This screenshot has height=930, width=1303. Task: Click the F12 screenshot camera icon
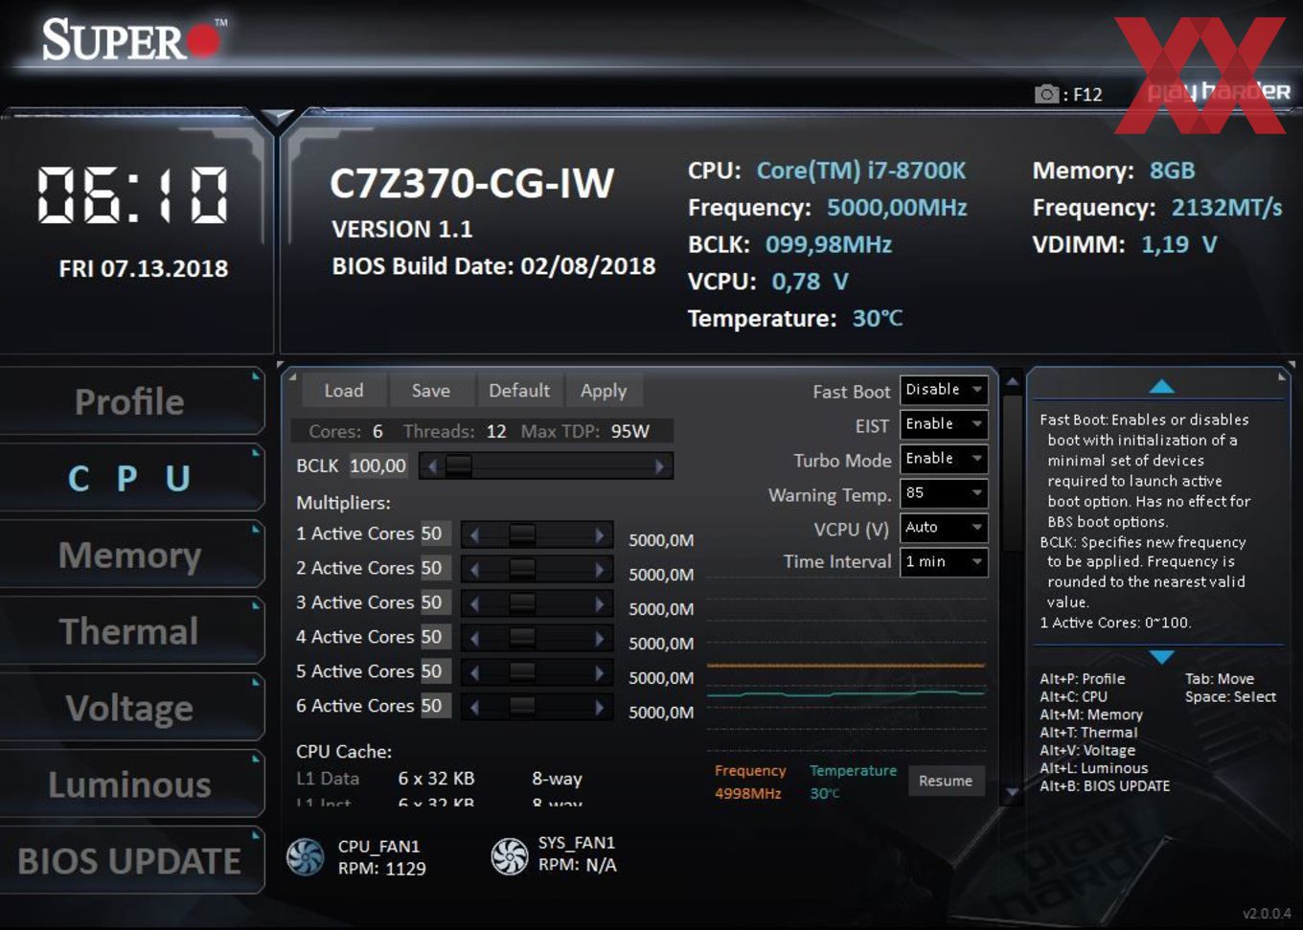tap(1046, 94)
